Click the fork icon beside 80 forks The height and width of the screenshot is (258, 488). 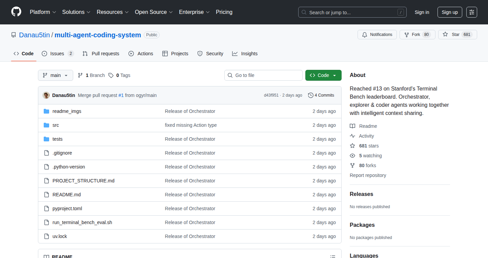tap(352, 165)
